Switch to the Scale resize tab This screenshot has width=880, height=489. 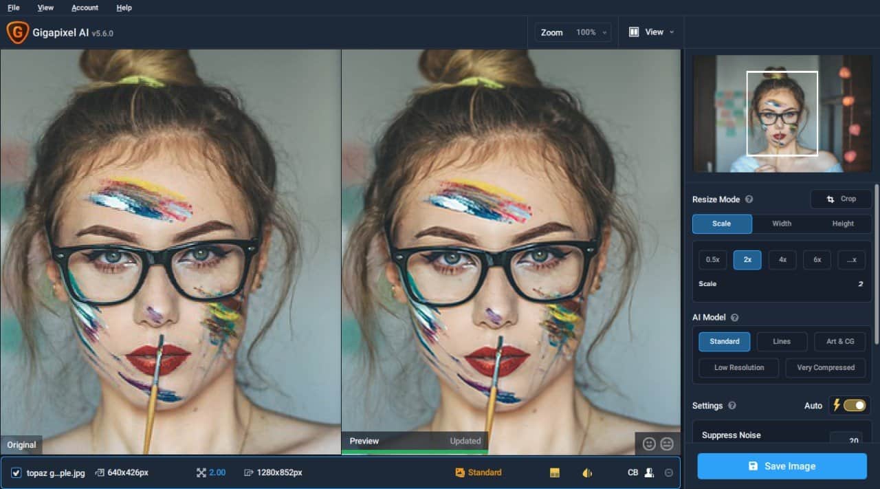(722, 224)
